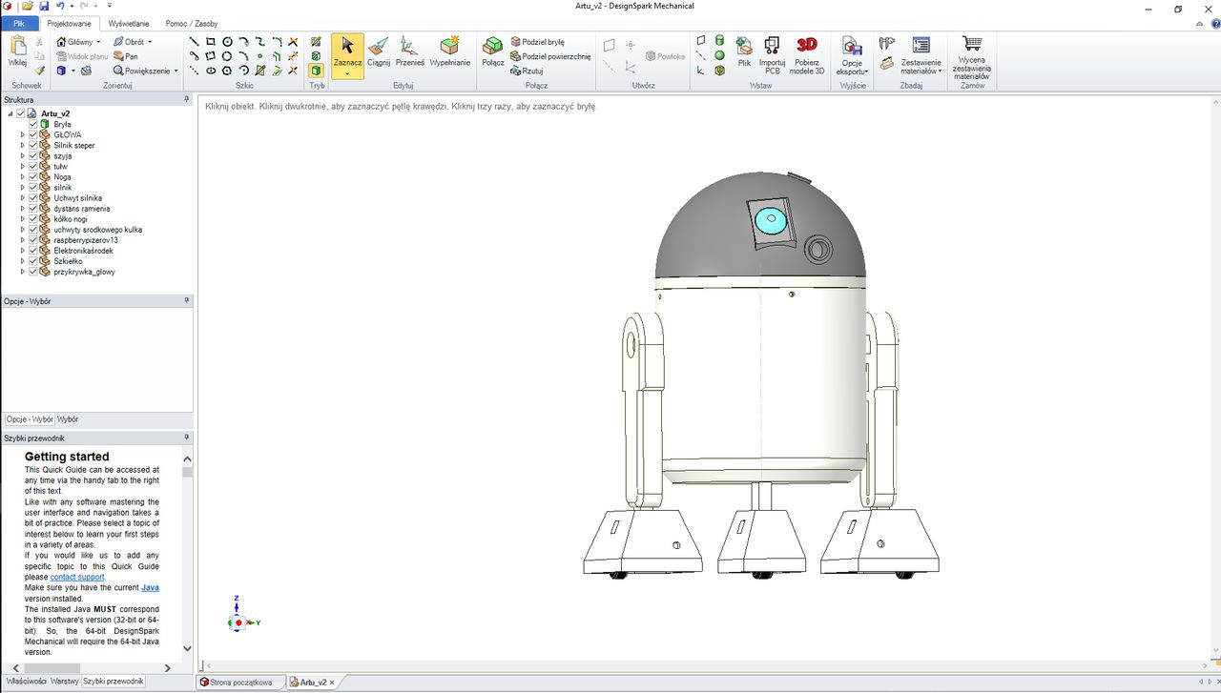Screen dimensions: 1221x693
Task: Select the line sketch tool
Action: point(195,42)
